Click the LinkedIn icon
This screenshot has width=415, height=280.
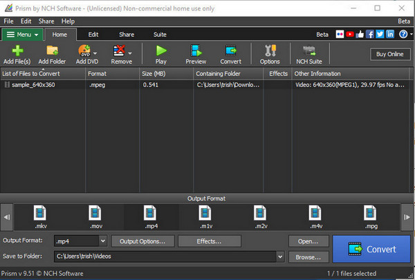pyautogui.click(x=390, y=34)
